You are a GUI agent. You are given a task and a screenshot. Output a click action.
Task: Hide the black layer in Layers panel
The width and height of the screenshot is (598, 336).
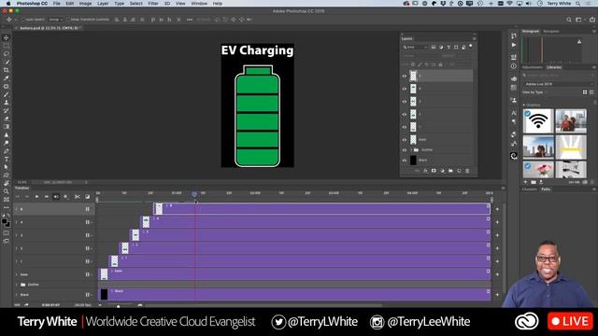coord(405,160)
